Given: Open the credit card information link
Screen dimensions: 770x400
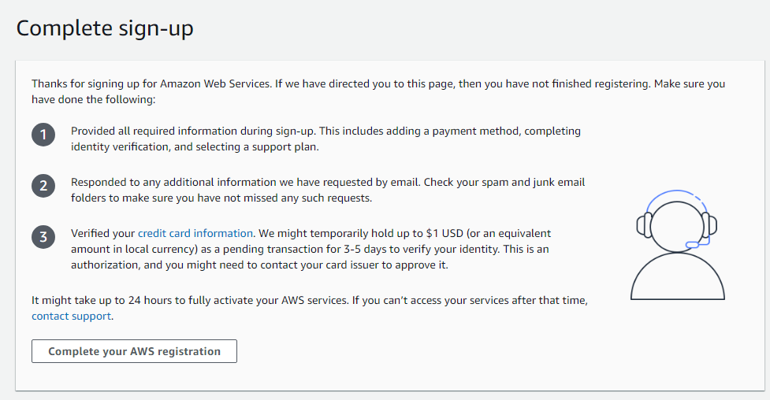Looking at the screenshot, I should [x=195, y=233].
